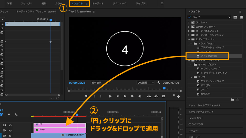Click the effects search field containing ワイプ

[209, 17]
